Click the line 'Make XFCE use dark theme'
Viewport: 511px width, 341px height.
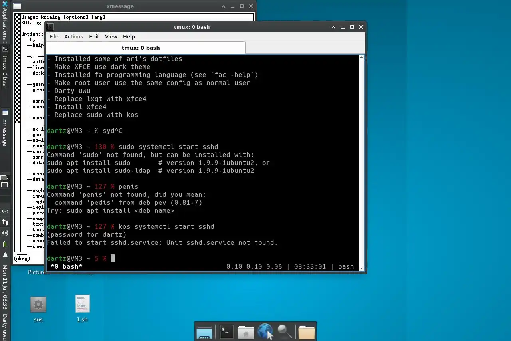tap(99, 67)
